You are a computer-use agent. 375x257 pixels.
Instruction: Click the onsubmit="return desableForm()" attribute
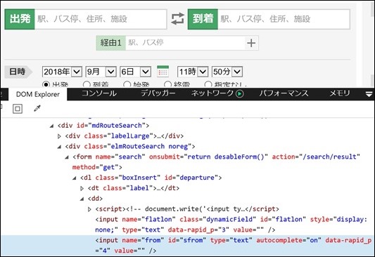tap(208, 157)
